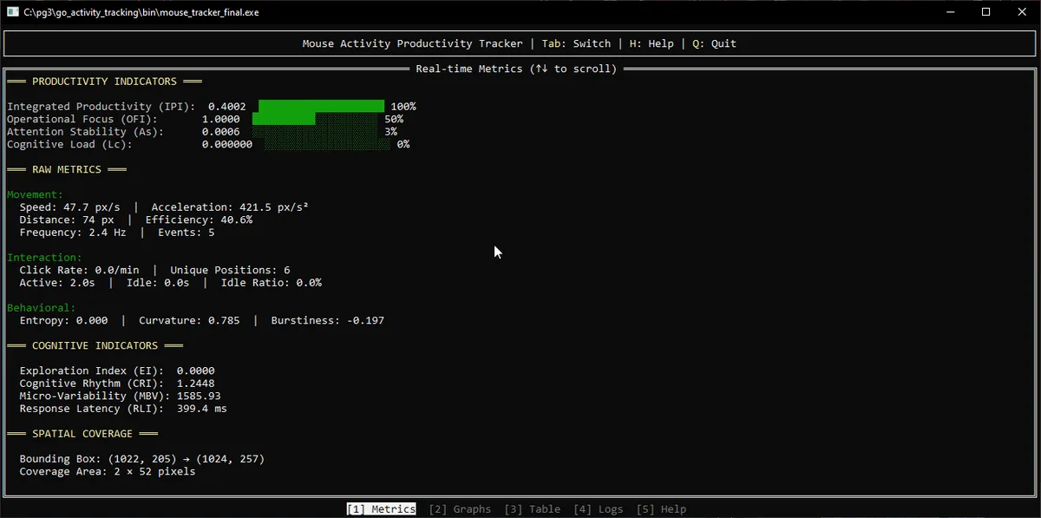Click the Cognitive Load 0% bar
The image size is (1041, 518).
(x=328, y=145)
